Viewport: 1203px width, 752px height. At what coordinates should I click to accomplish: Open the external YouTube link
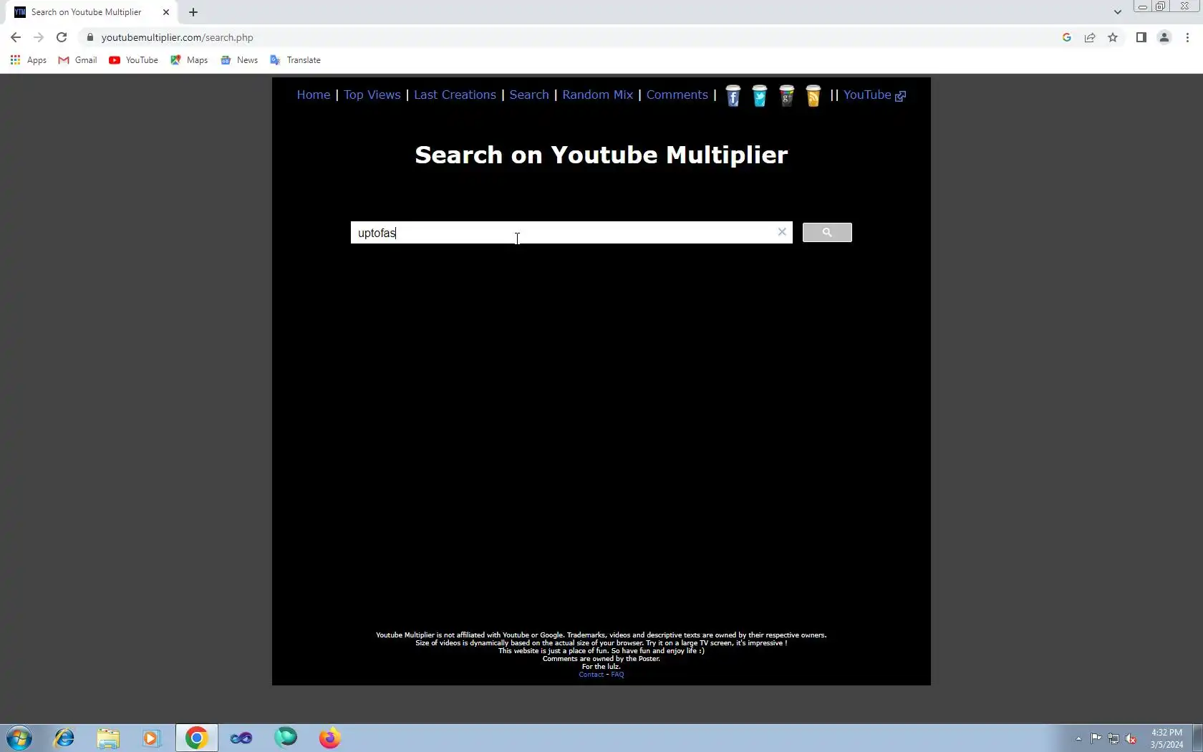874,95
